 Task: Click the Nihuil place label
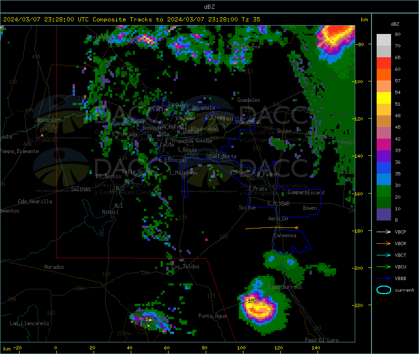pyautogui.click(x=110, y=212)
